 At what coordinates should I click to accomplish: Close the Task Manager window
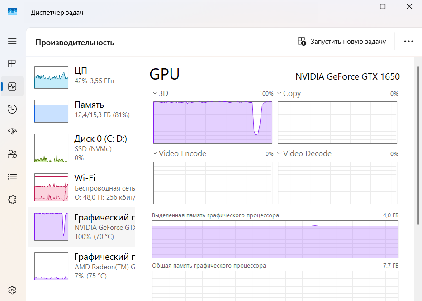409,6
